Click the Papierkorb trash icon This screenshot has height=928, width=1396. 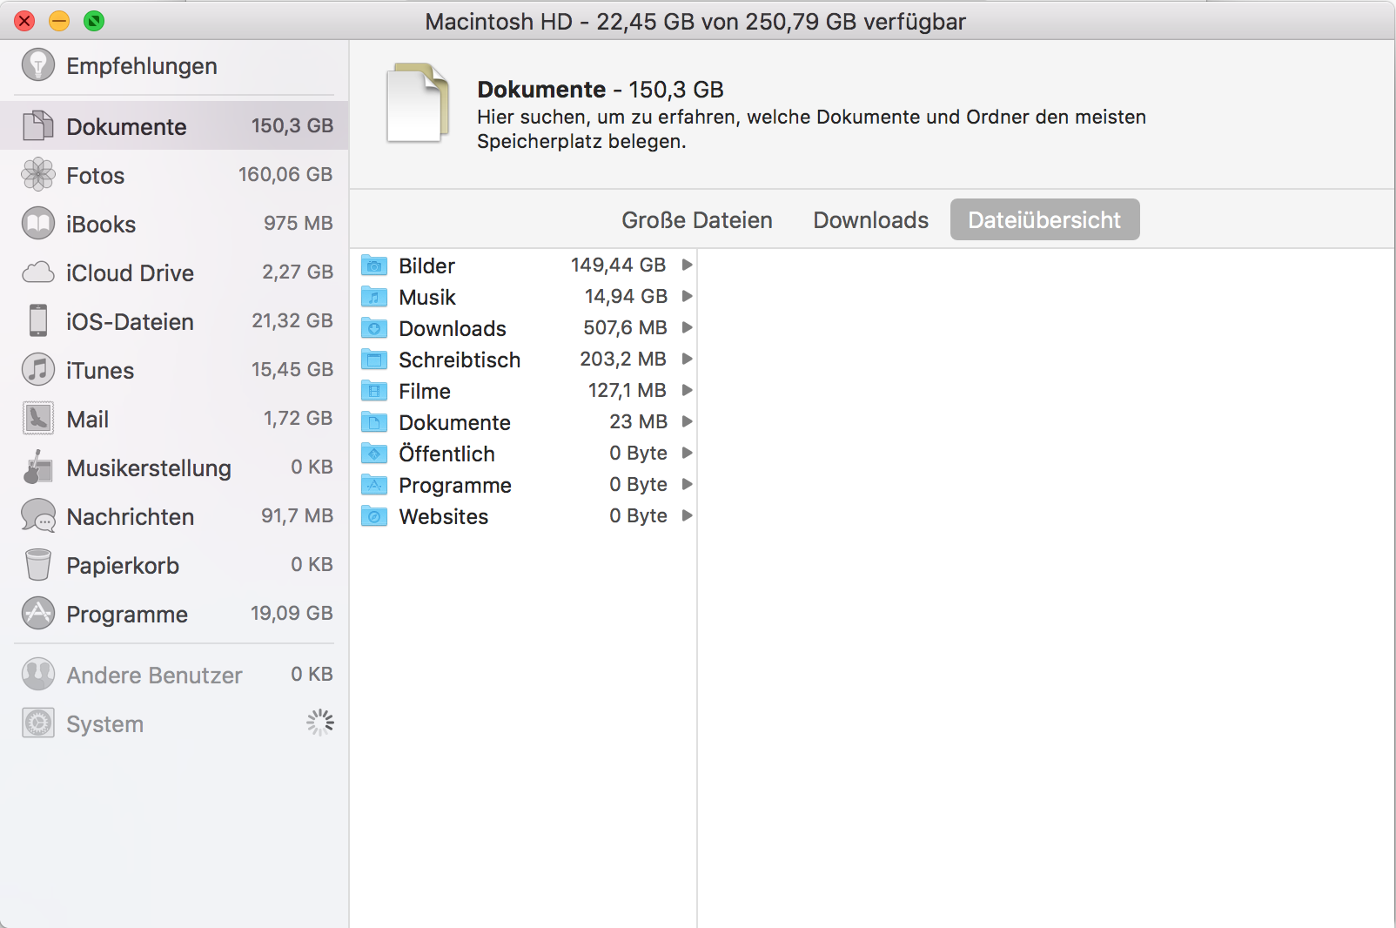click(38, 565)
